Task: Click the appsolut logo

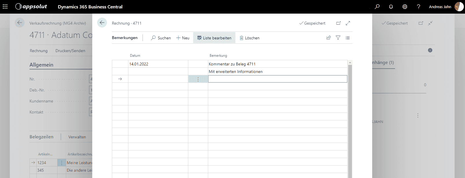Action: click(31, 6)
